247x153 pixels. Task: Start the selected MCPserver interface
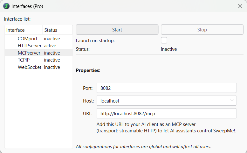click(117, 30)
